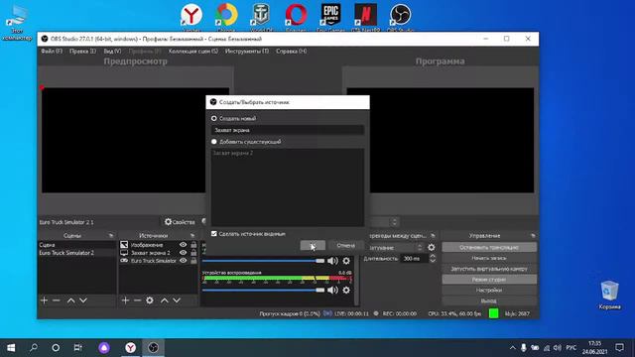Hide the Изображение source via eye icon
The image size is (635, 357).
click(x=183, y=245)
